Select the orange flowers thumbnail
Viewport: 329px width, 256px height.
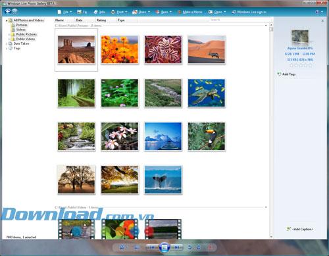point(120,49)
